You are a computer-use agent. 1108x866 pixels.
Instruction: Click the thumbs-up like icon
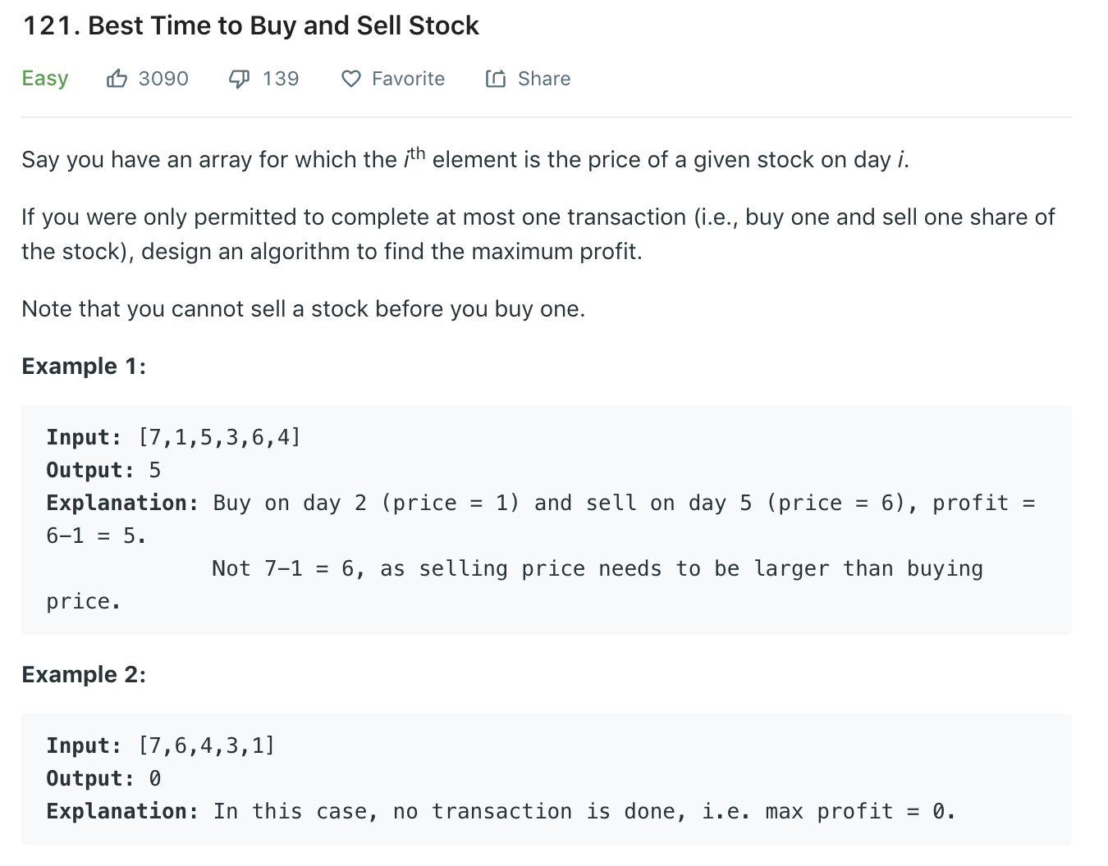[x=117, y=79]
